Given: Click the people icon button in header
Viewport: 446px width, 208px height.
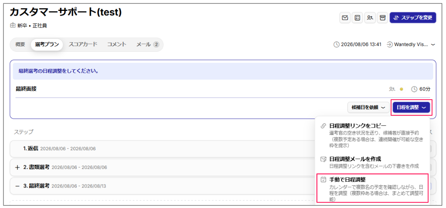Looking at the screenshot, I should pos(370,17).
